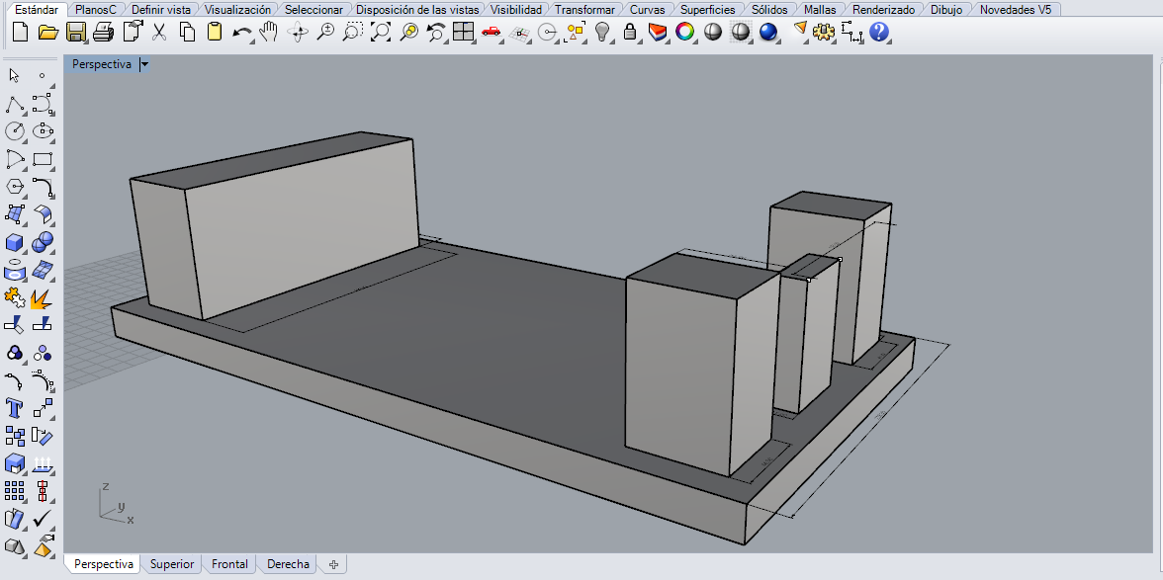The width and height of the screenshot is (1163, 580).
Task: Add a new viewport tab with plus button
Action: tap(334, 564)
